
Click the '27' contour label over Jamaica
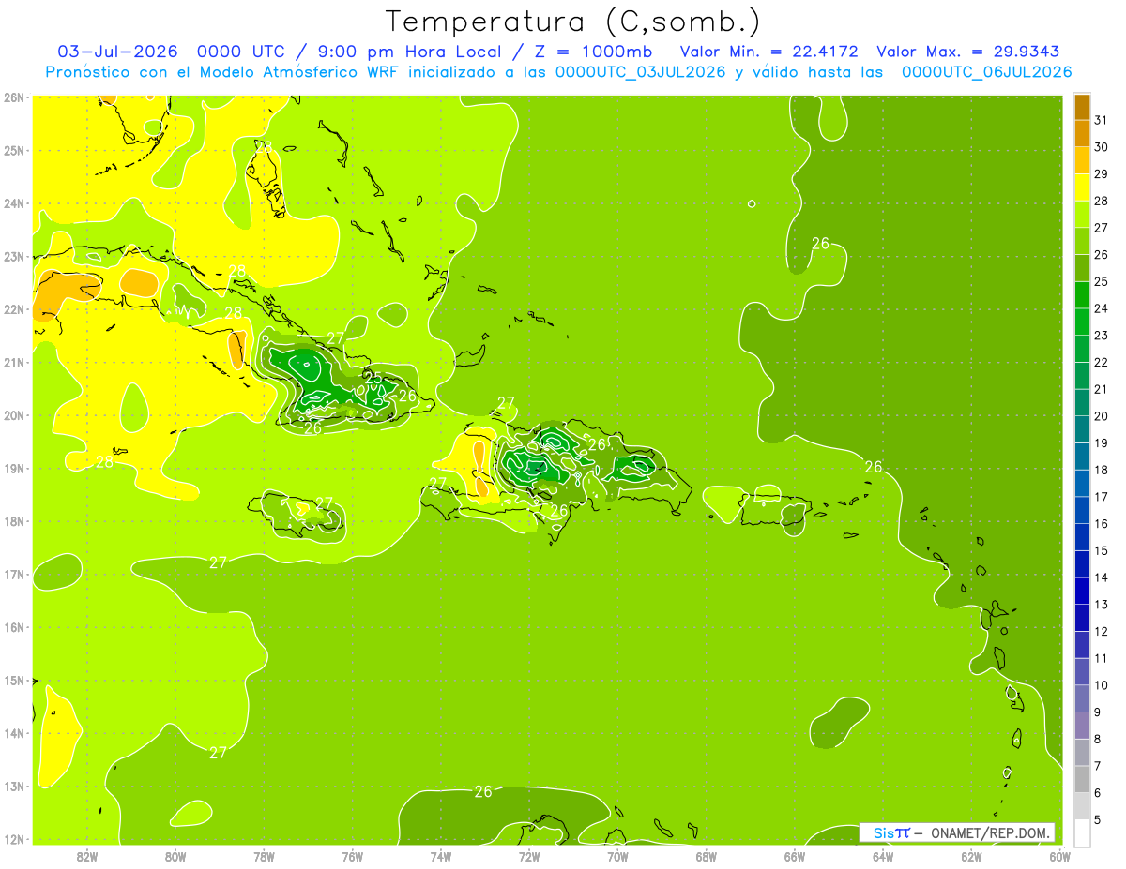pyautogui.click(x=325, y=503)
